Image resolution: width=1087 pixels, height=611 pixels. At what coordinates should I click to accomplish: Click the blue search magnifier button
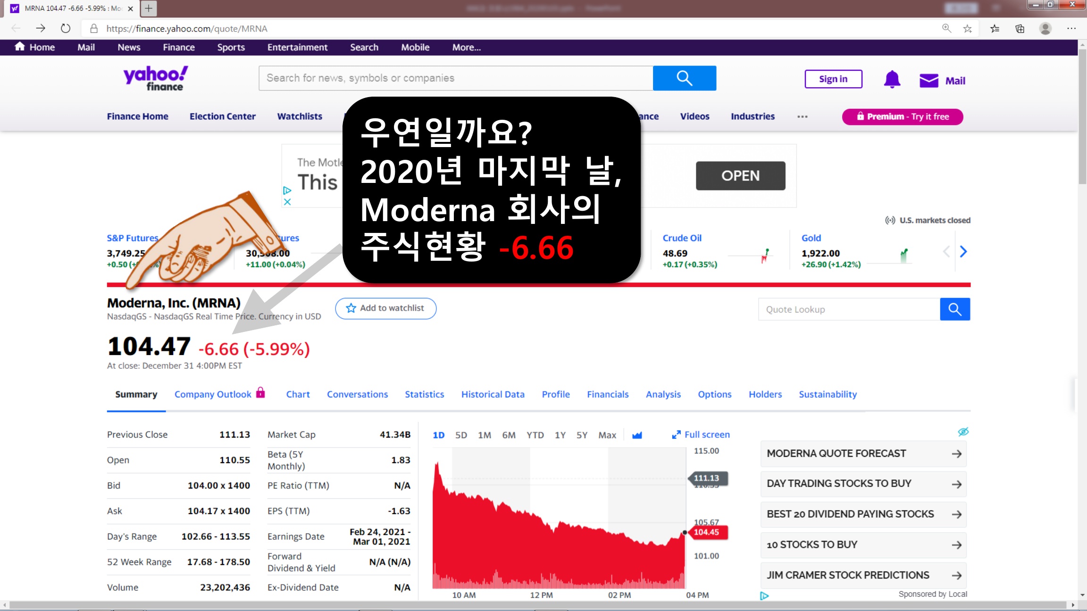point(685,78)
